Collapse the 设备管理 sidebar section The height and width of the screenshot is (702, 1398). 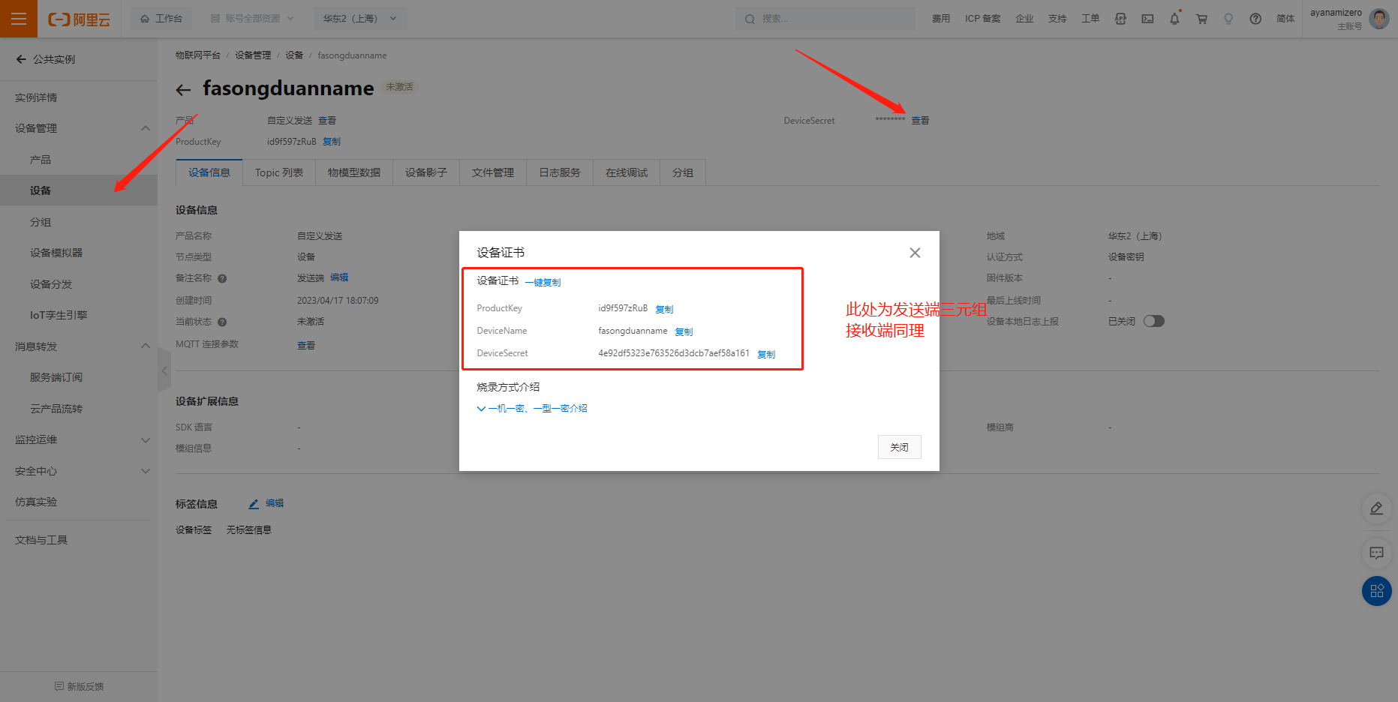pyautogui.click(x=146, y=128)
